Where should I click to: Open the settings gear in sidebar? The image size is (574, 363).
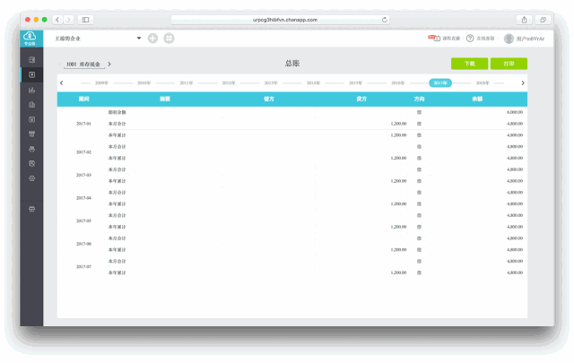(32, 178)
